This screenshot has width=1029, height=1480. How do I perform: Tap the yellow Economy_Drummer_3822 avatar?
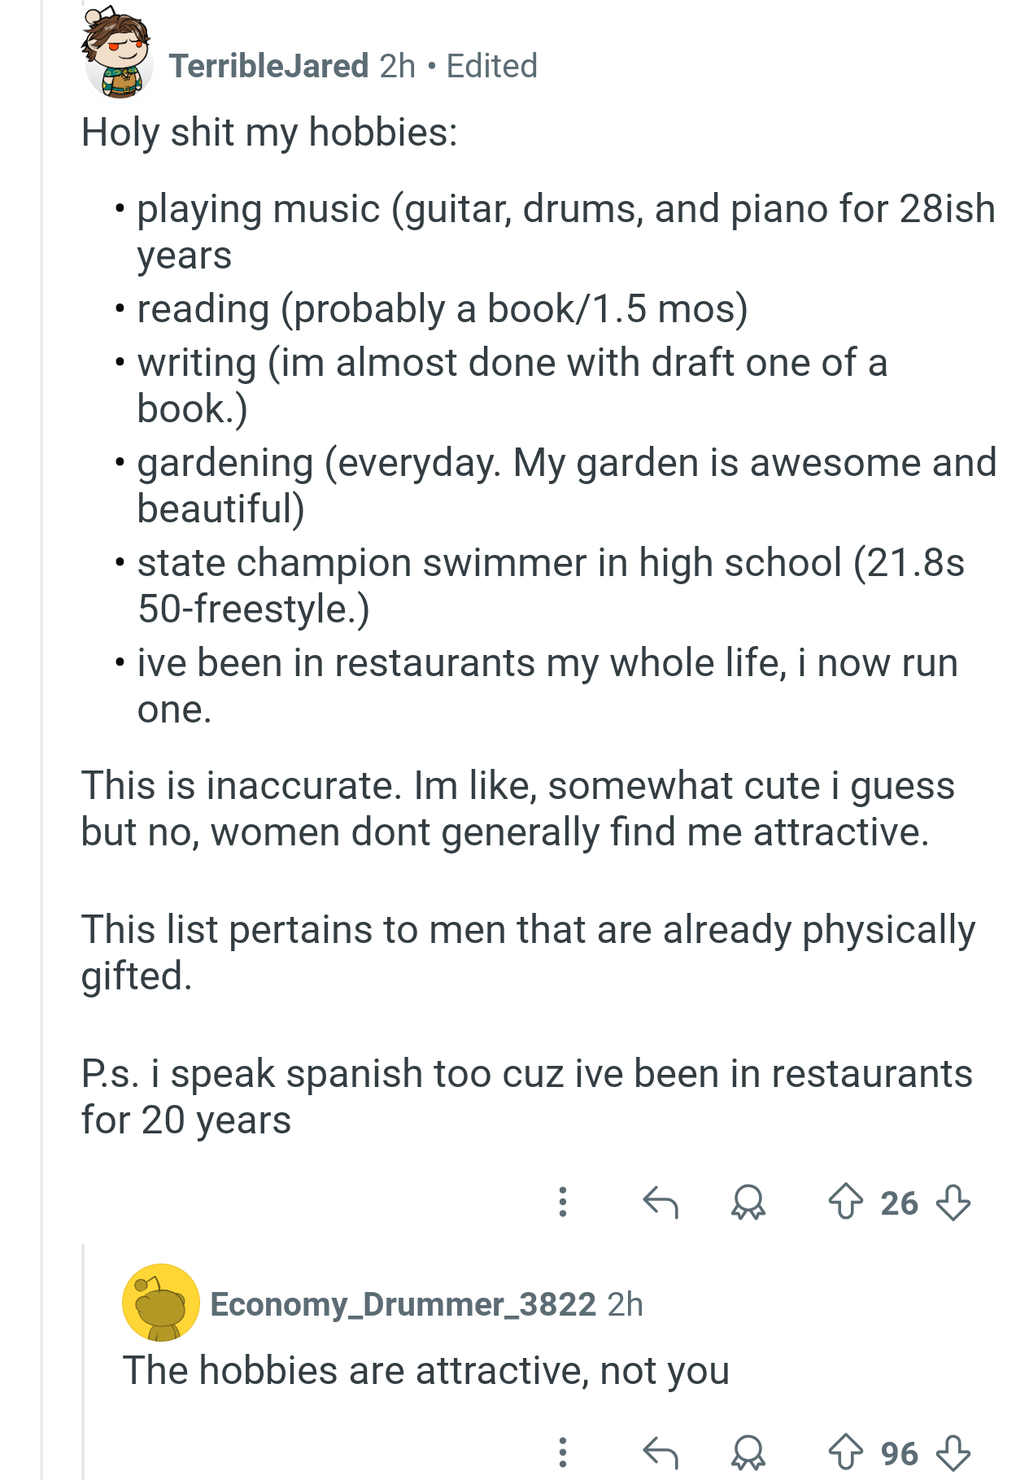pos(160,1303)
